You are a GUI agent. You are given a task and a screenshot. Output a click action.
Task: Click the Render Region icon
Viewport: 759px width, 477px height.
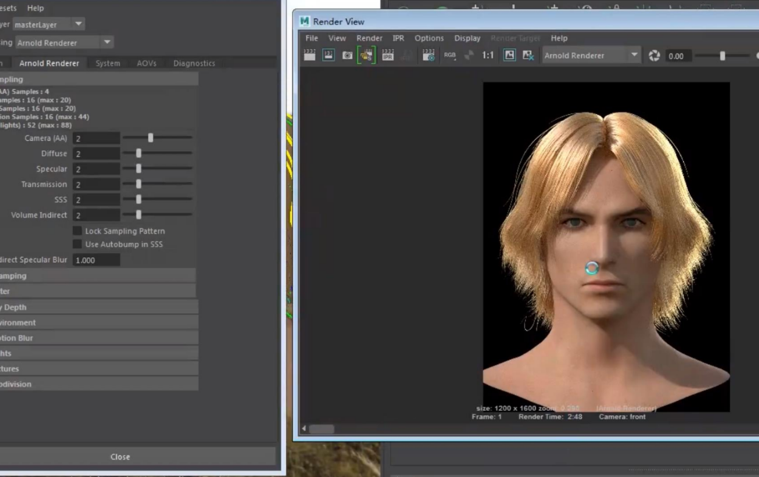click(x=328, y=55)
